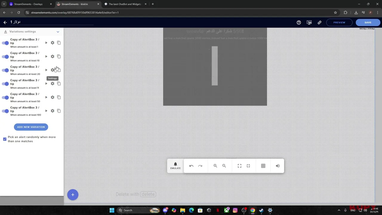
Task: Fit canvas to screen with expand icon
Action: (239, 166)
